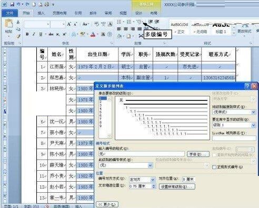
Task: Toggle the restart list after checkbox
Action: (x=214, y=155)
